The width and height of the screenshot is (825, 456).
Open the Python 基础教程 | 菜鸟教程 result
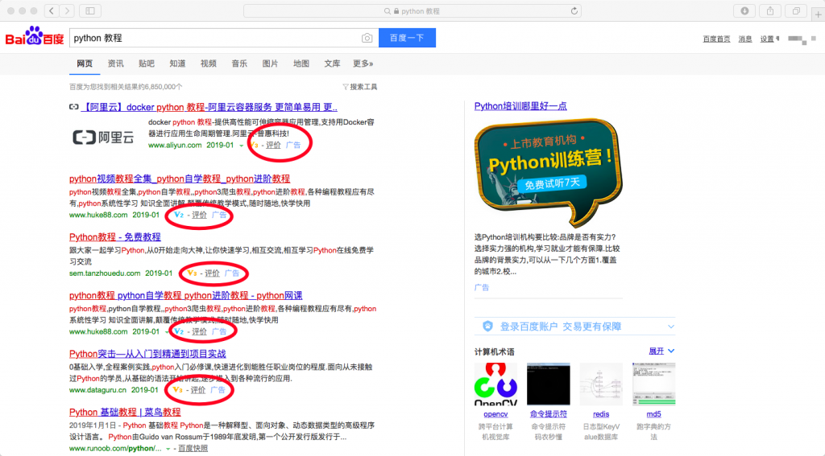click(x=125, y=413)
